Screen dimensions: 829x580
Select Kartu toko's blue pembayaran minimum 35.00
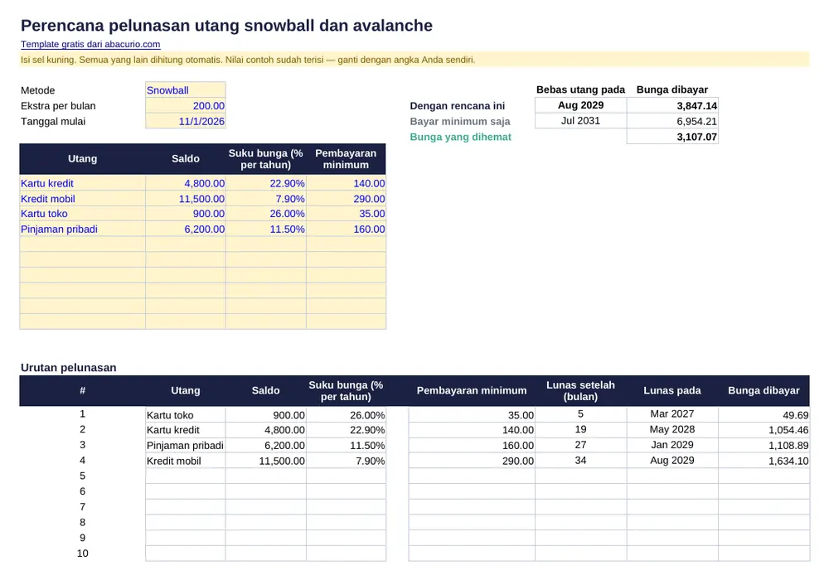(x=347, y=214)
